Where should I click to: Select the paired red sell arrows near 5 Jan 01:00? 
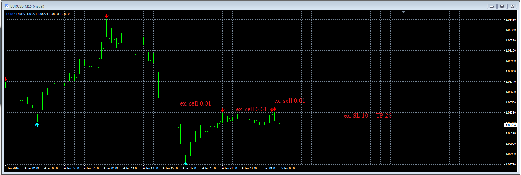tap(273, 109)
